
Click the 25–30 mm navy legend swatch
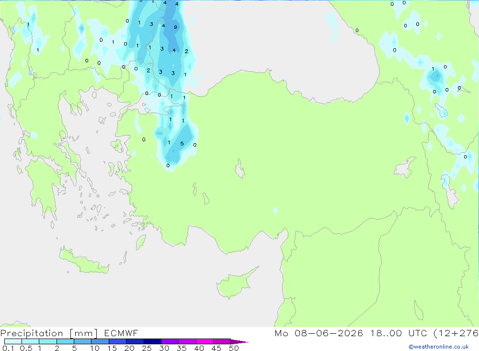(x=152, y=341)
